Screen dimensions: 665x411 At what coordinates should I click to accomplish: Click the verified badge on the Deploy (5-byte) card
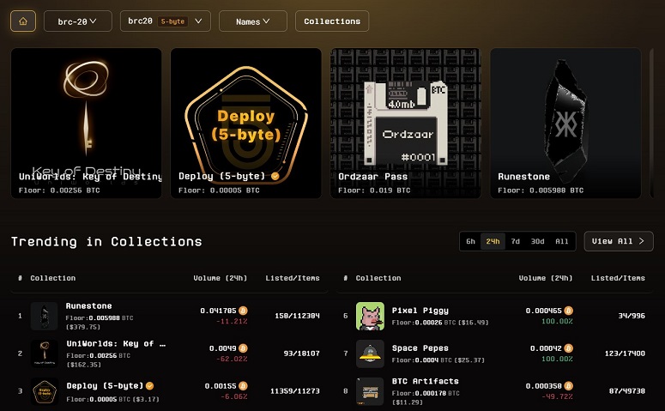pos(275,176)
